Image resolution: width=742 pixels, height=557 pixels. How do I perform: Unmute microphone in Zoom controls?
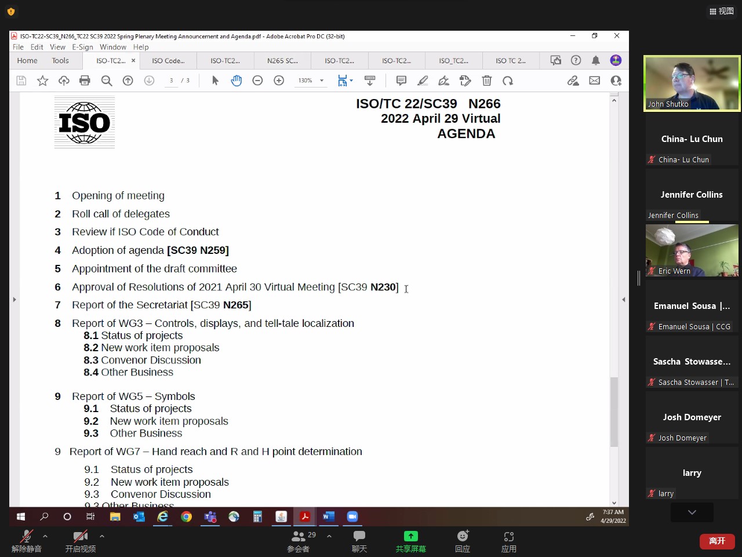26,540
